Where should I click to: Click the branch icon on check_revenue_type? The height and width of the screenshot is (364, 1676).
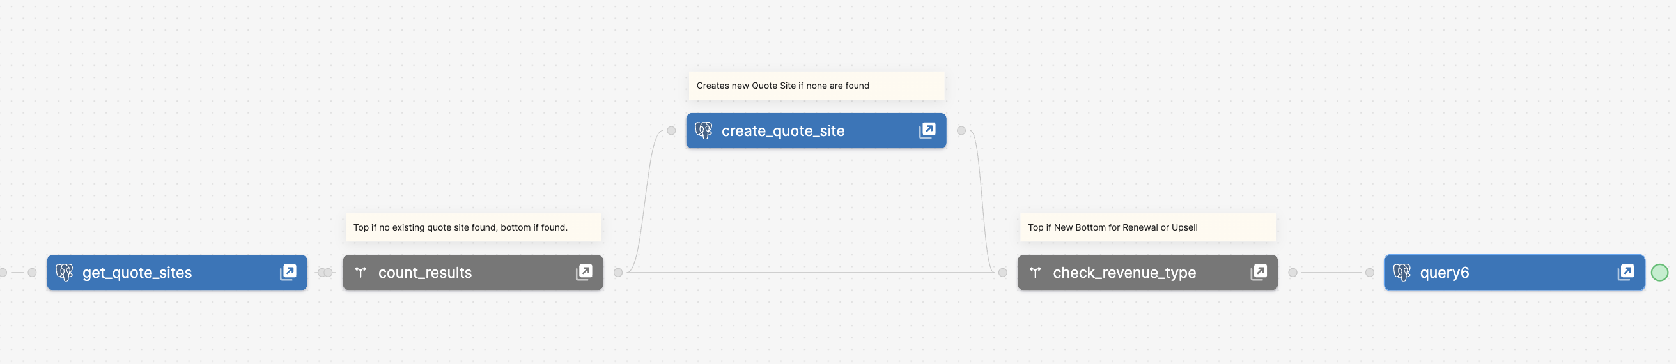tap(1035, 272)
